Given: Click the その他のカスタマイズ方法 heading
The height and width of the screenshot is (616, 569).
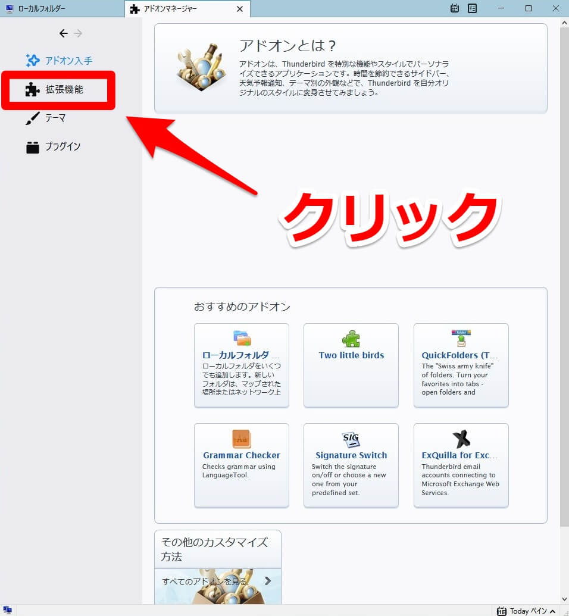Looking at the screenshot, I should (214, 549).
